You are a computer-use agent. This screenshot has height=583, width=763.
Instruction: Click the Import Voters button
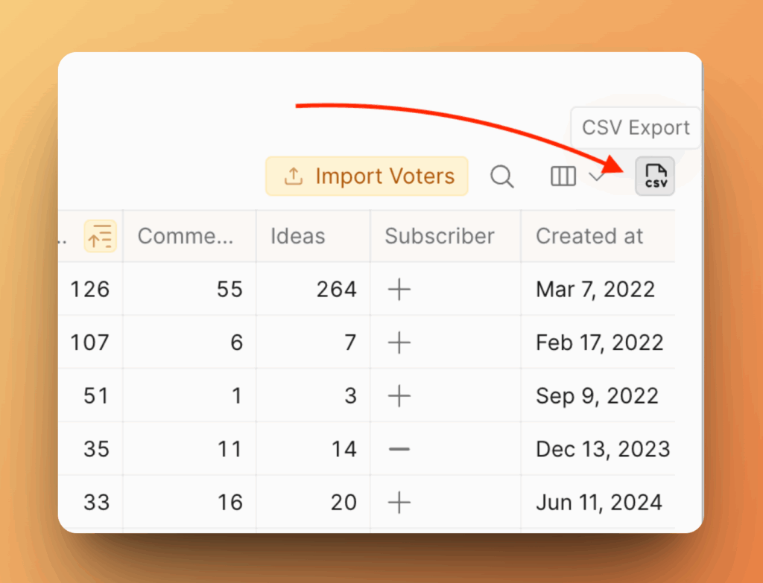coord(366,176)
